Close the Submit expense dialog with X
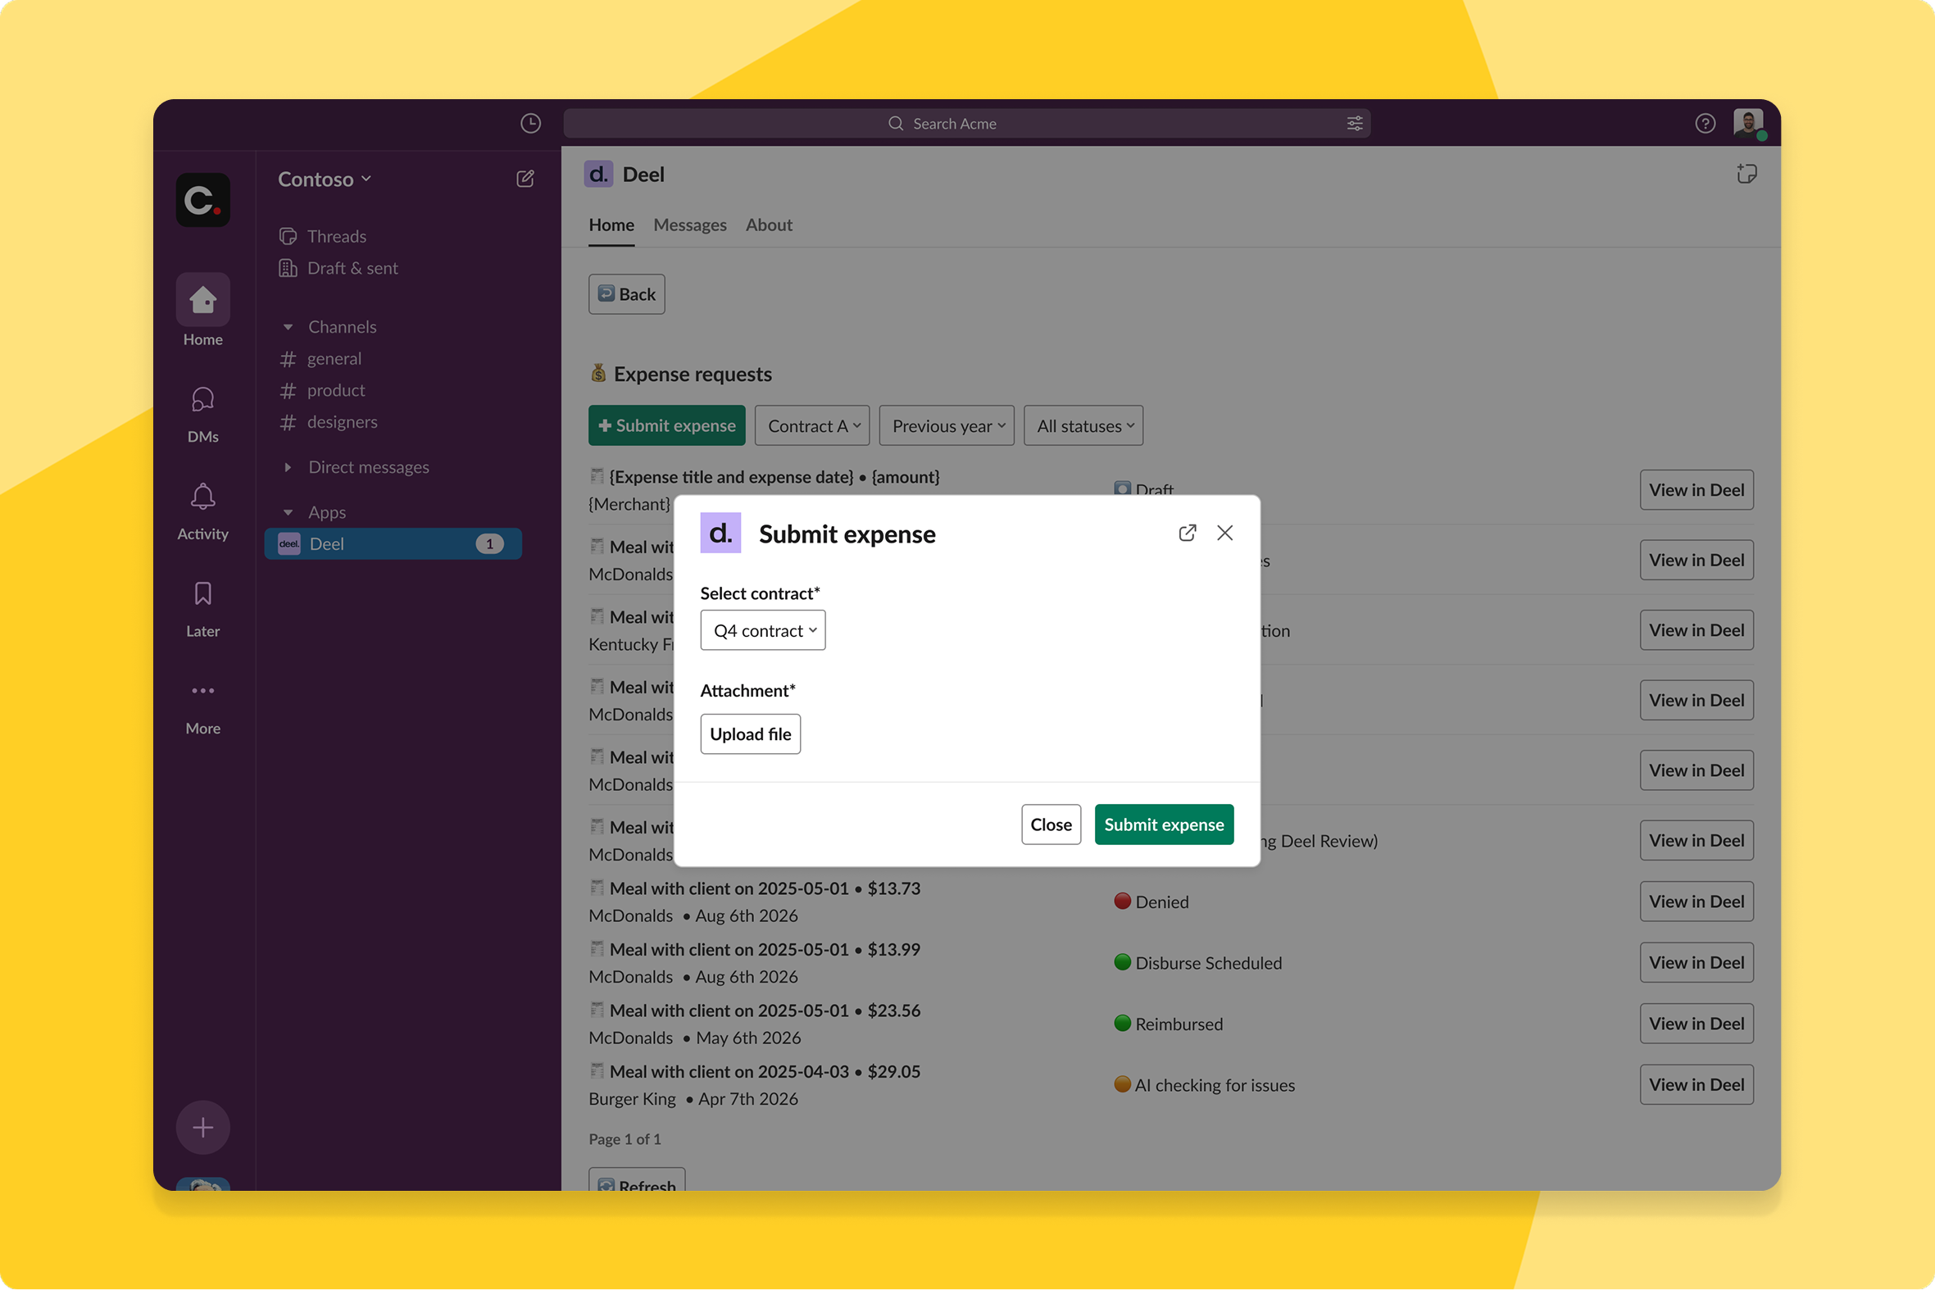1935x1290 pixels. [x=1225, y=532]
